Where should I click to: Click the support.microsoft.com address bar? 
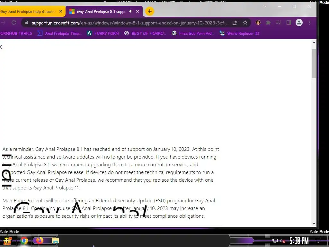click(x=129, y=23)
